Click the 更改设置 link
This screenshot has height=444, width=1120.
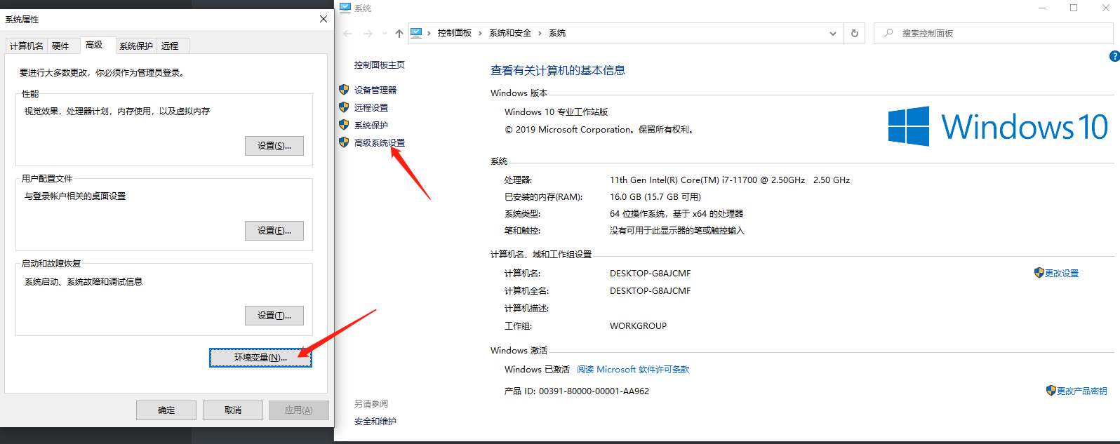point(1062,273)
